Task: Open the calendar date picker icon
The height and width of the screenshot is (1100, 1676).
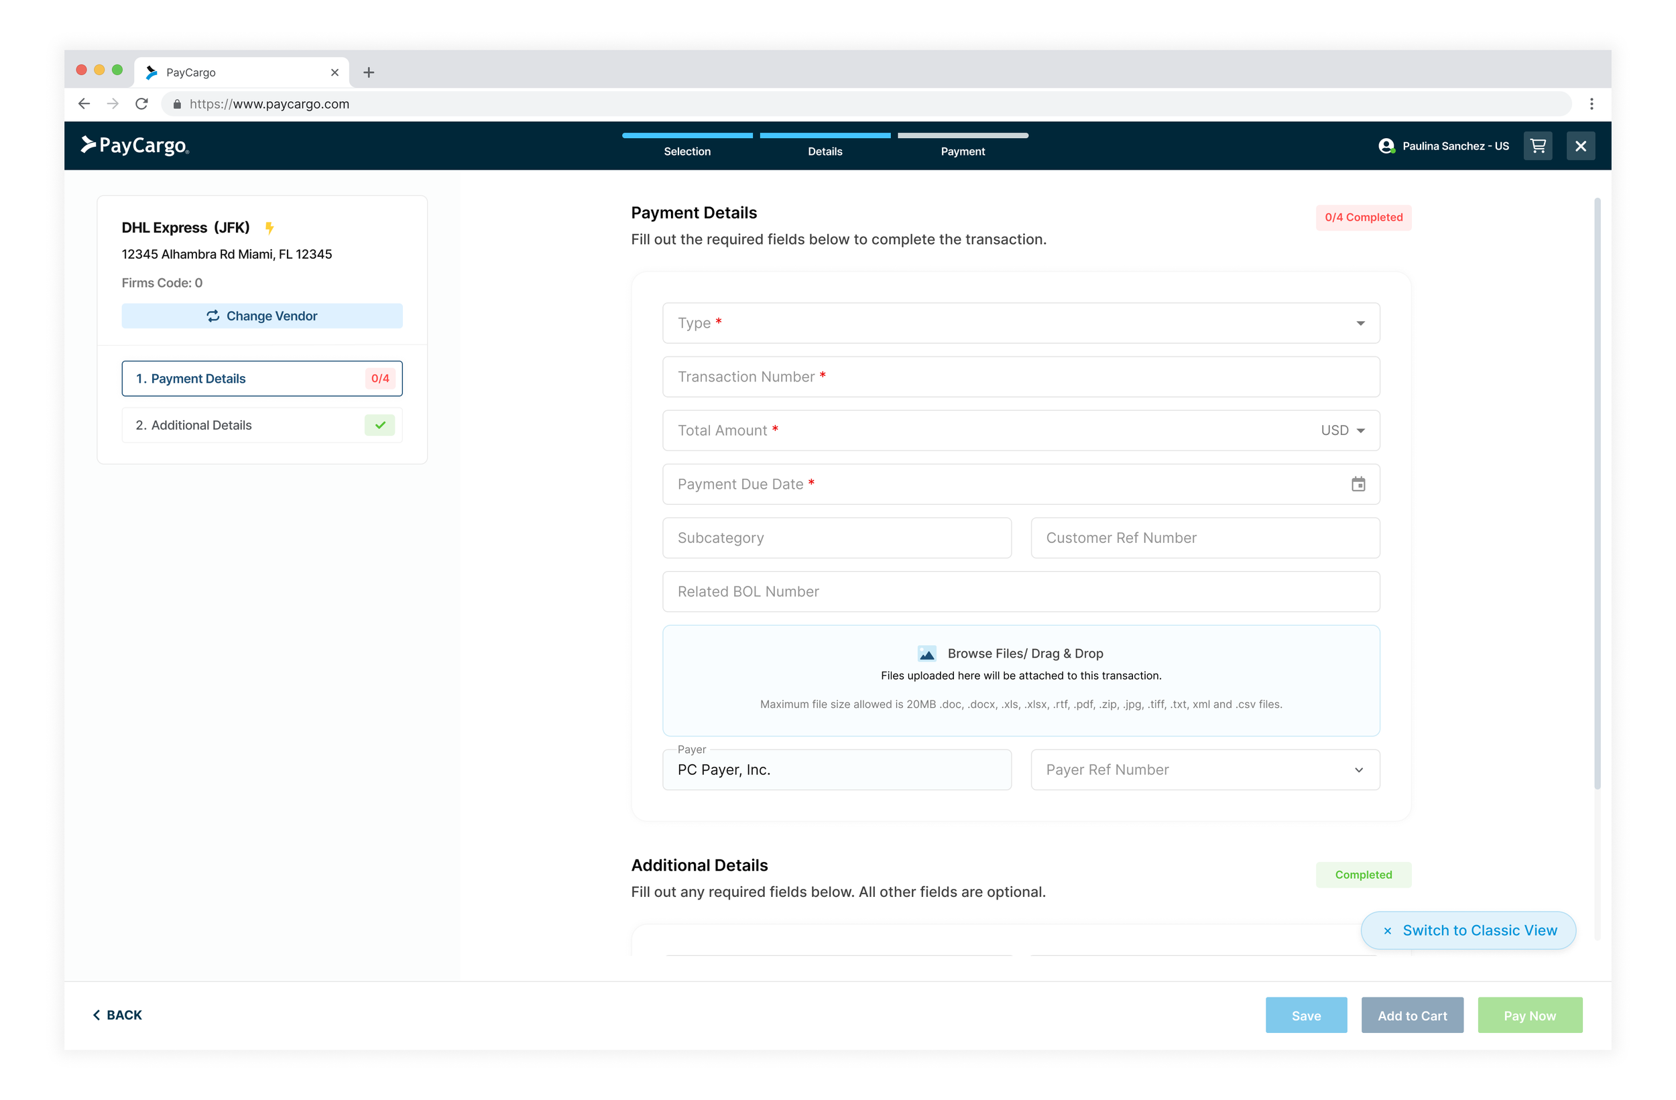Action: click(1358, 484)
